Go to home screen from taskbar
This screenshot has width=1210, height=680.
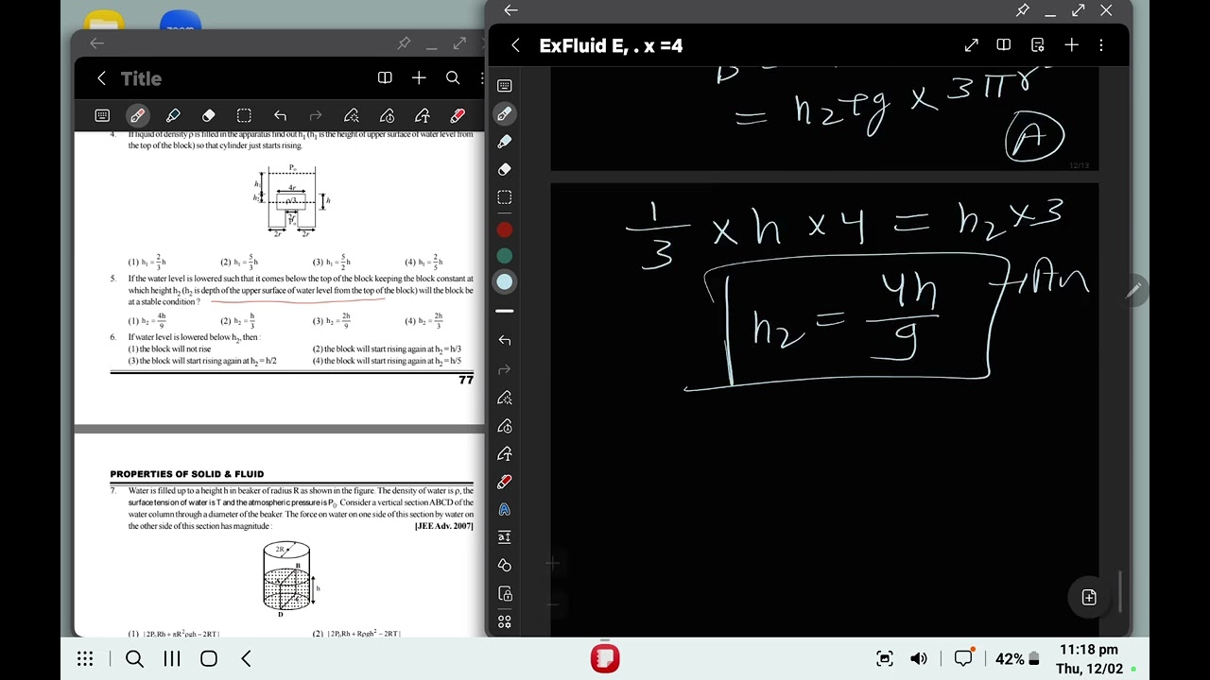tap(209, 659)
